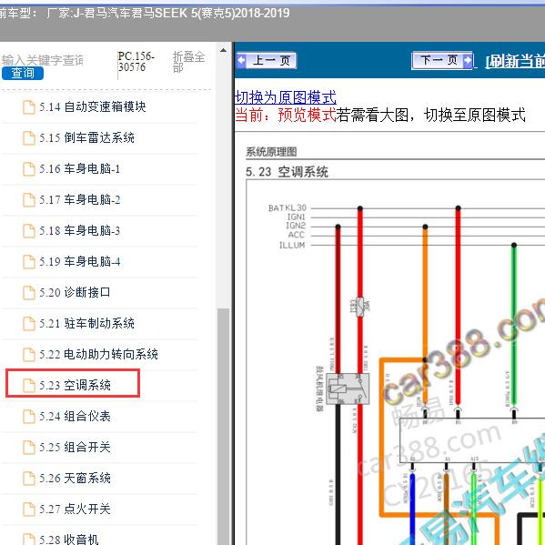Screen dimensions: 545x545
Task: Click the sidebar scrollbar thumb
Action: (x=223, y=427)
